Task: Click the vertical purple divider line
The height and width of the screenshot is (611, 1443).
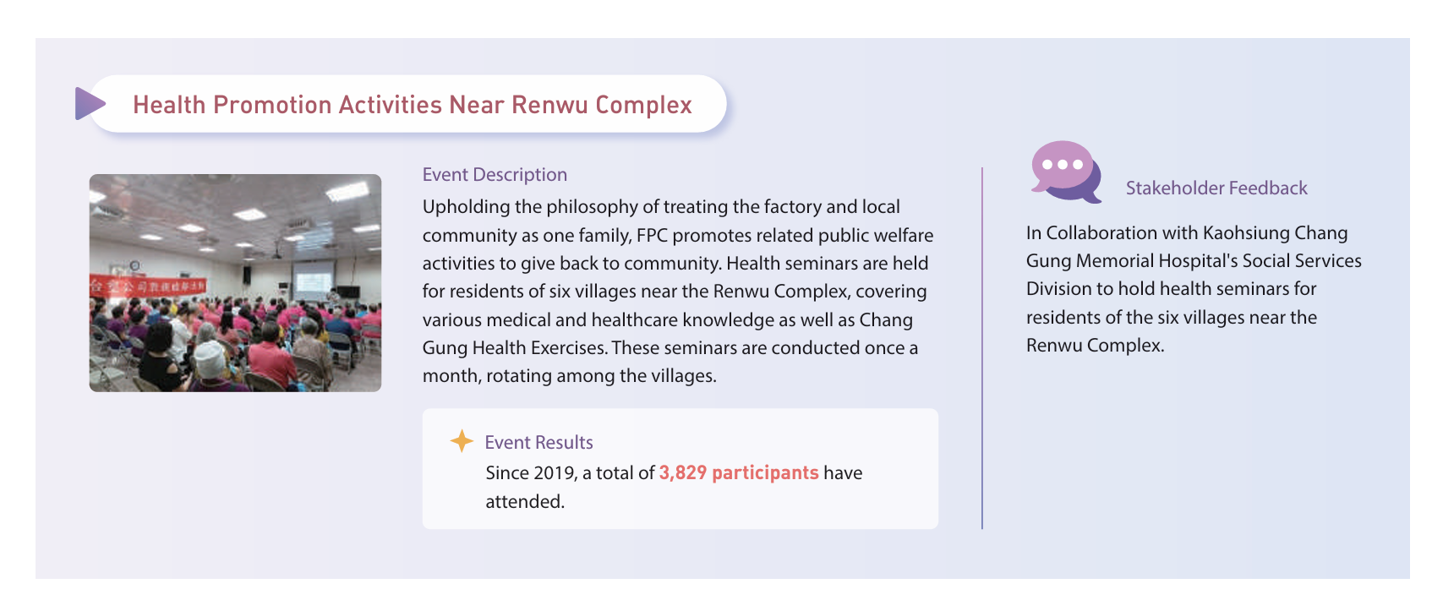Action: [x=982, y=348]
